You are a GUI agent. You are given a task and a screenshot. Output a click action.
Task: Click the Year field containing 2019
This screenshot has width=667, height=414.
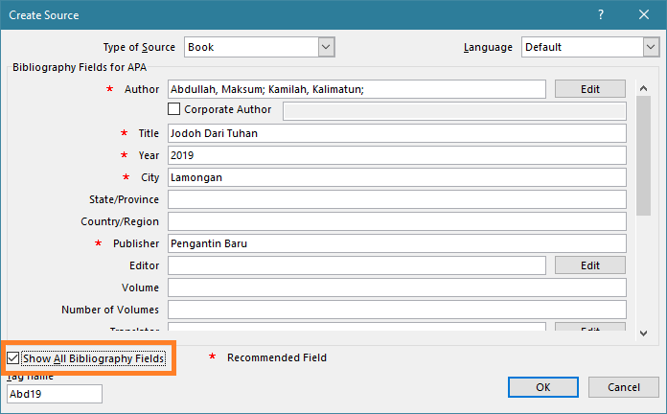click(397, 155)
